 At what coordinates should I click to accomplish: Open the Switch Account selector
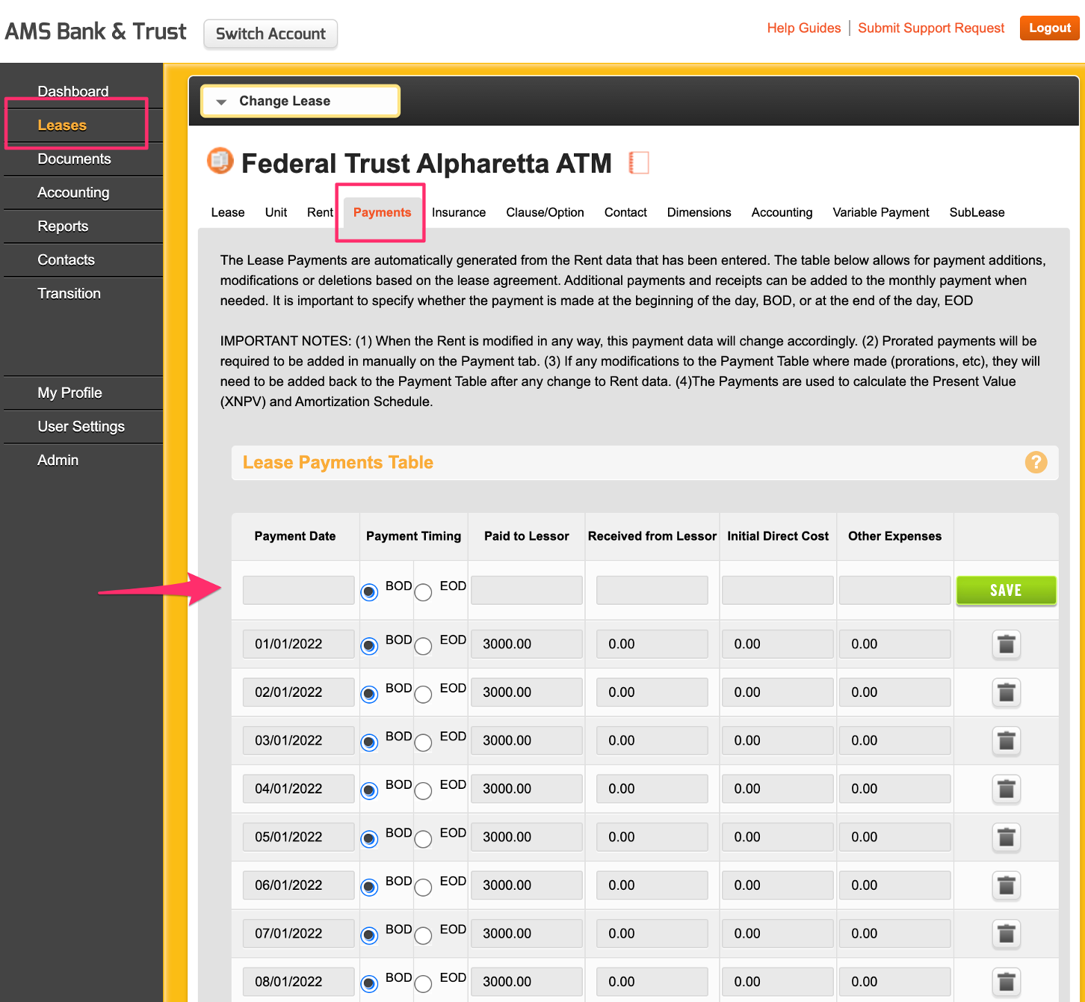coord(271,34)
